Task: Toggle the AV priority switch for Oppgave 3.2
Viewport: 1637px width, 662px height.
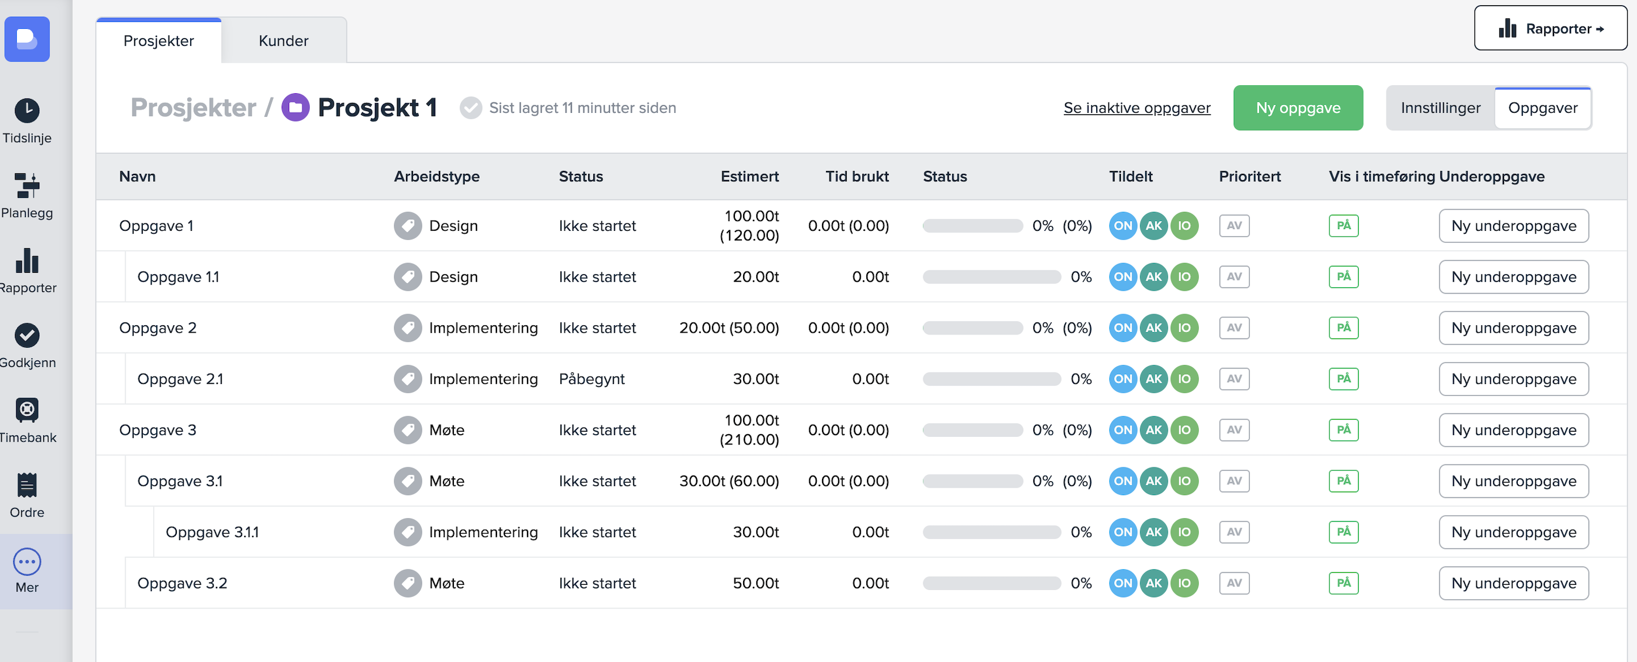Action: click(1233, 583)
